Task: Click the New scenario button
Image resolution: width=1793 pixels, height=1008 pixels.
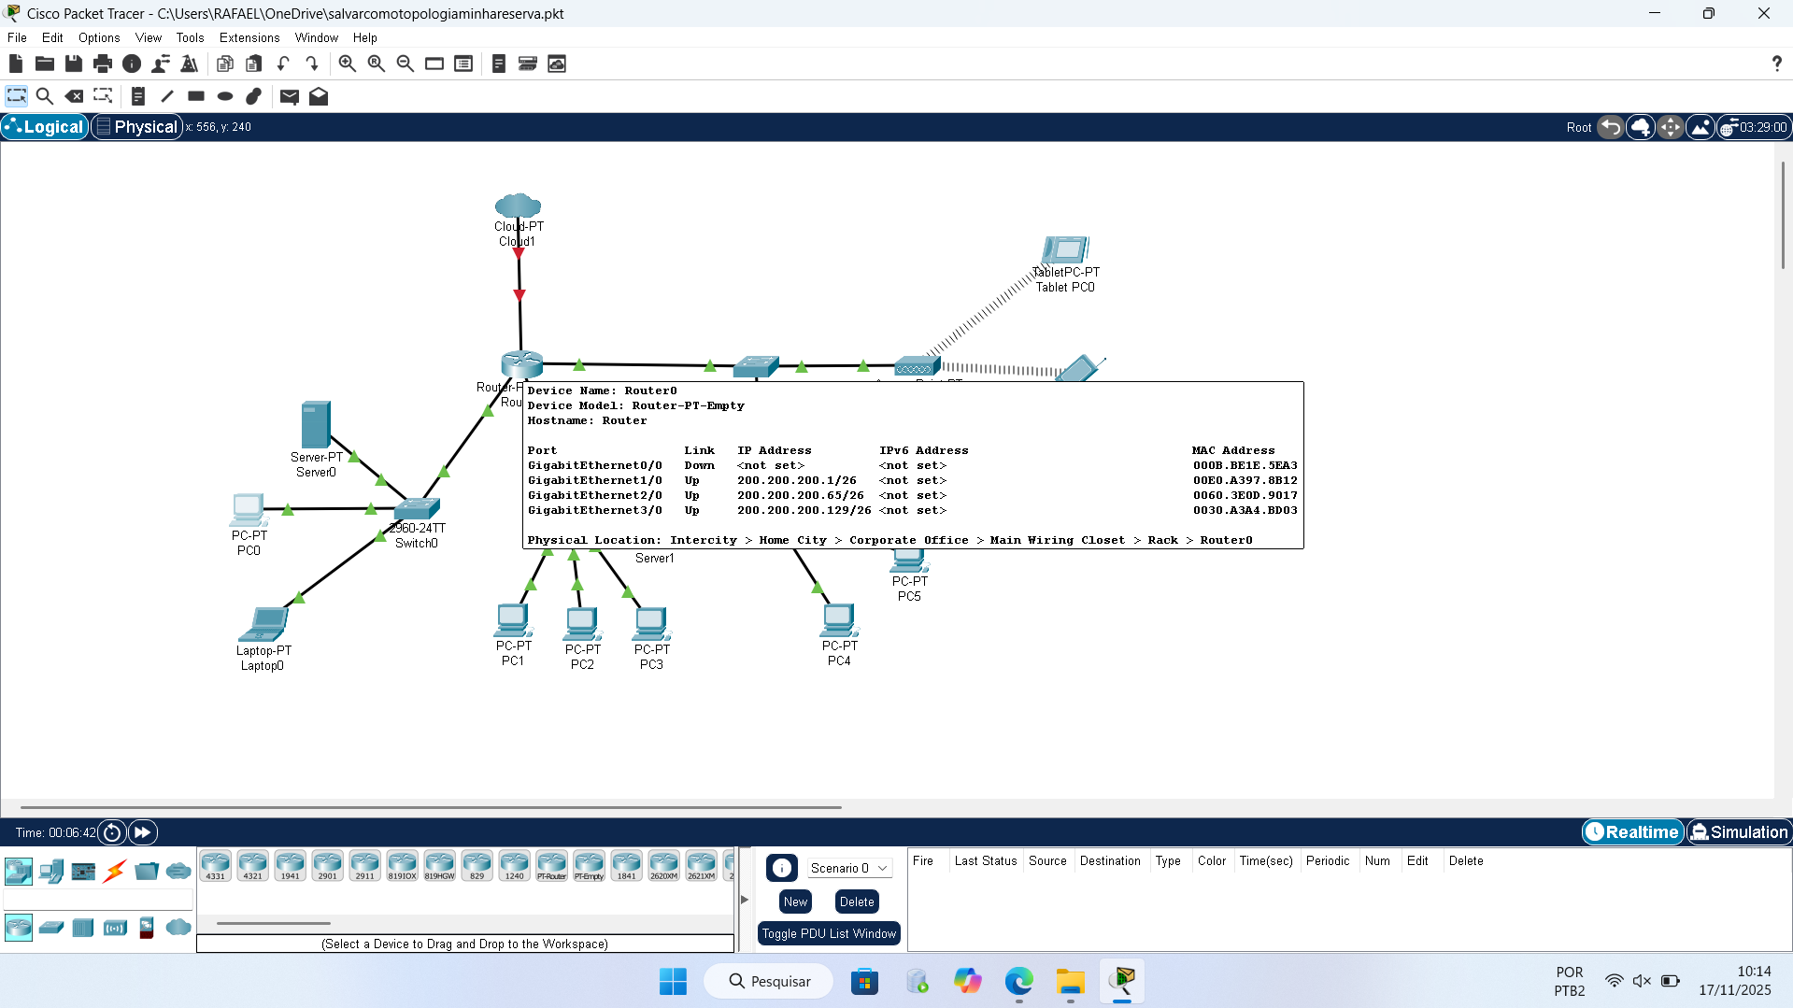Action: 796,902
